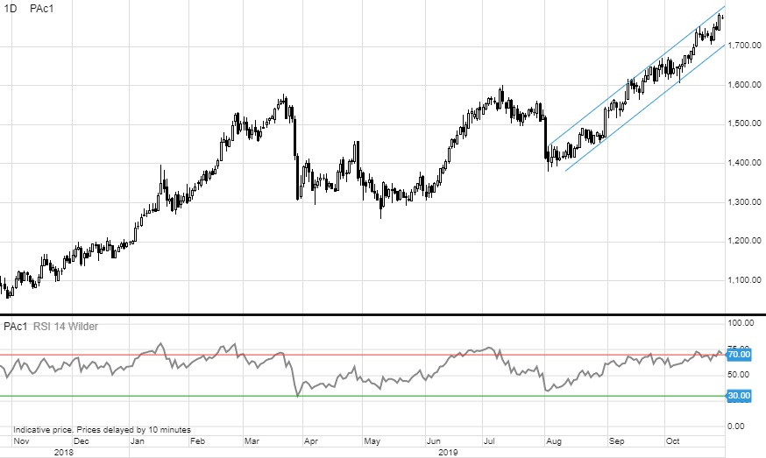Click the 1,600.00 price axis label
The width and height of the screenshot is (766, 458).
click(x=744, y=84)
